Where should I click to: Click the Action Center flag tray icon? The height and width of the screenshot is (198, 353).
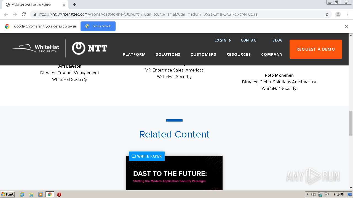327,194
